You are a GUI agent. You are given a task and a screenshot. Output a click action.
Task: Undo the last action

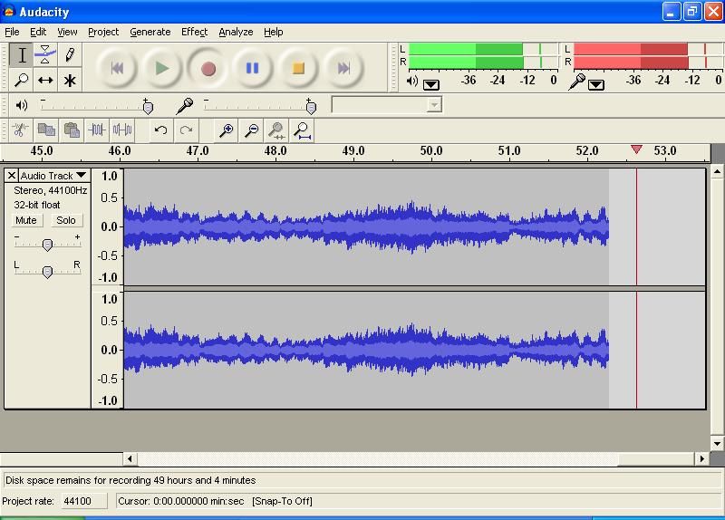160,130
